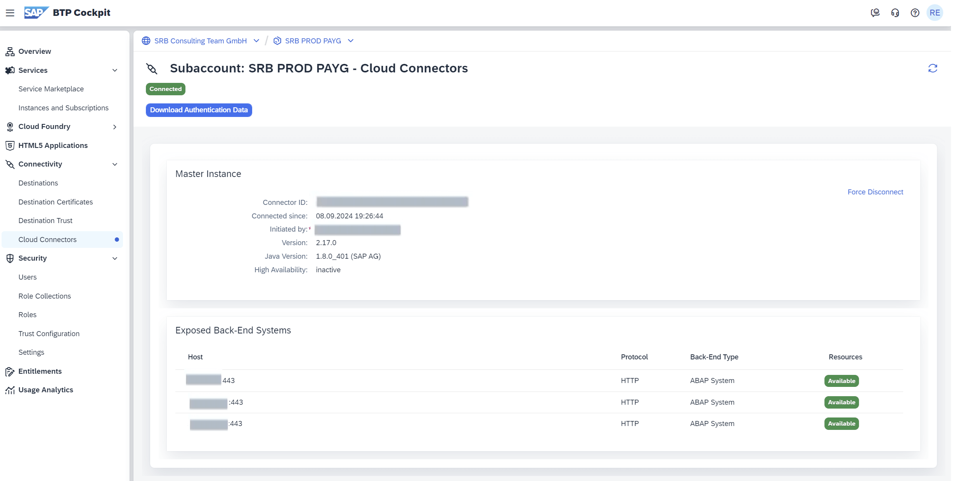Open Role Collections in the sidebar
959x481 pixels.
point(45,296)
